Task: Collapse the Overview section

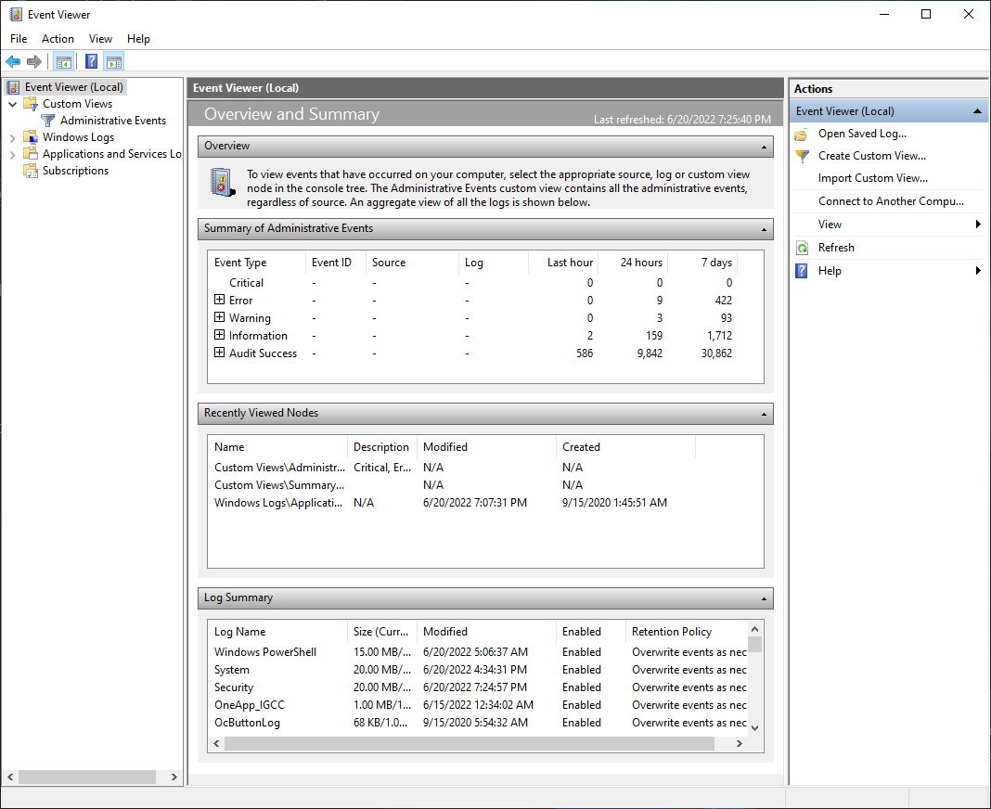Action: click(764, 148)
